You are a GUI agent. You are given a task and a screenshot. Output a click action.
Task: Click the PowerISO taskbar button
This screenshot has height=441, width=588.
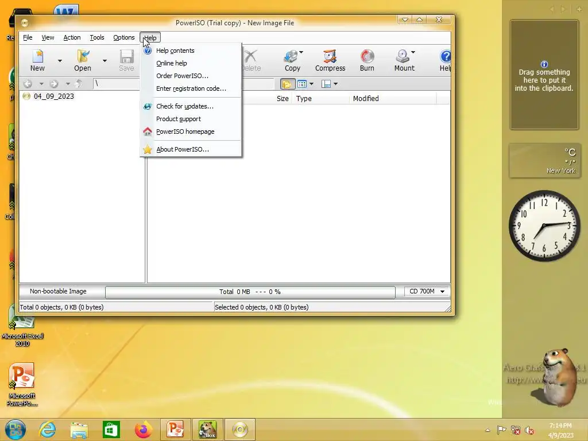point(240,430)
